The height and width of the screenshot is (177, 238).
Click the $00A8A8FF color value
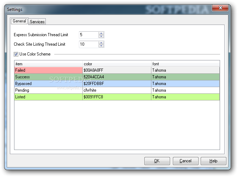pos(117,70)
